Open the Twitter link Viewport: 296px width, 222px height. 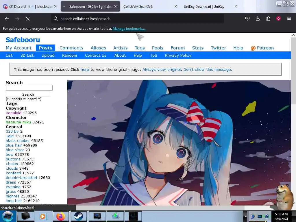click(x=218, y=48)
